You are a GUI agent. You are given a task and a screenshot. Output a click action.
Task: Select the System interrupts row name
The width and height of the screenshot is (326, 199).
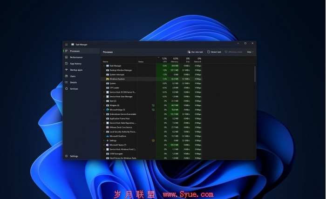[x=117, y=75]
